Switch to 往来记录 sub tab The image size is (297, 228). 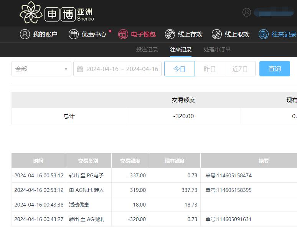click(x=181, y=50)
